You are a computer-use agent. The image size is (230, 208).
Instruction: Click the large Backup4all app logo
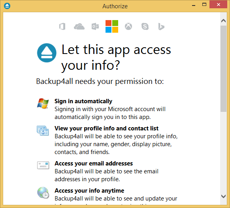tap(47, 53)
